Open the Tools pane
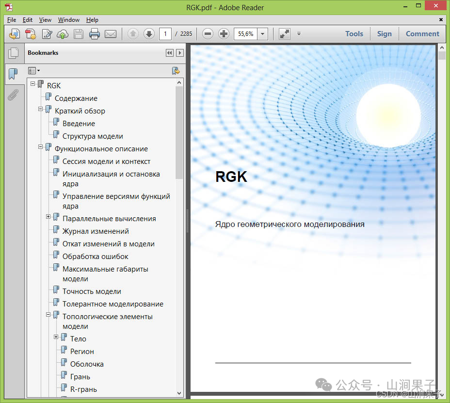450x403 pixels. coord(354,34)
